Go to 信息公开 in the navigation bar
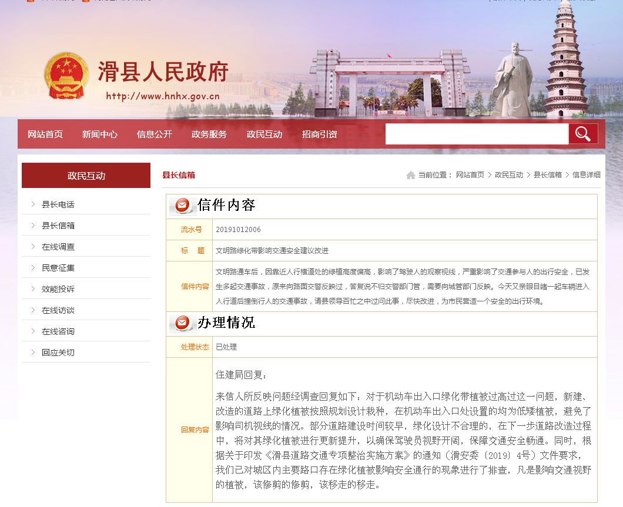The height and width of the screenshot is (507, 623). [155, 135]
